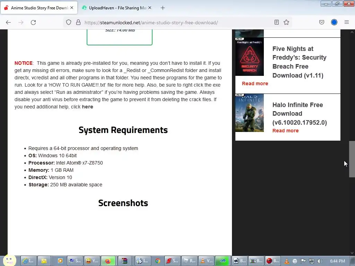Close the UploadHaven tab

[150, 8]
